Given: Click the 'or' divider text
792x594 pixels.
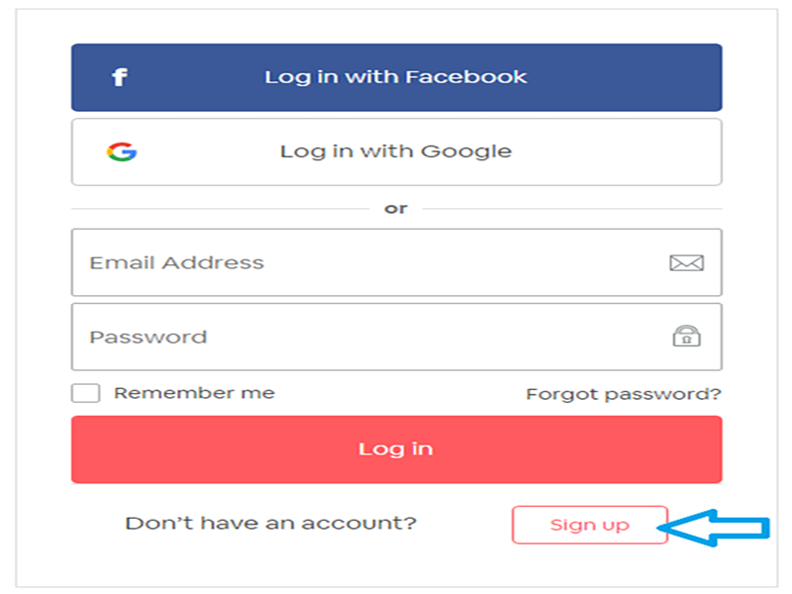Looking at the screenshot, I should 396,209.
